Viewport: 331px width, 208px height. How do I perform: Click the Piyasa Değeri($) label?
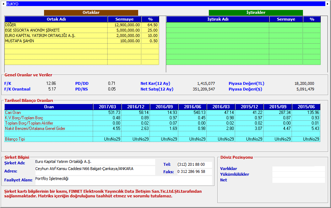click(245, 89)
